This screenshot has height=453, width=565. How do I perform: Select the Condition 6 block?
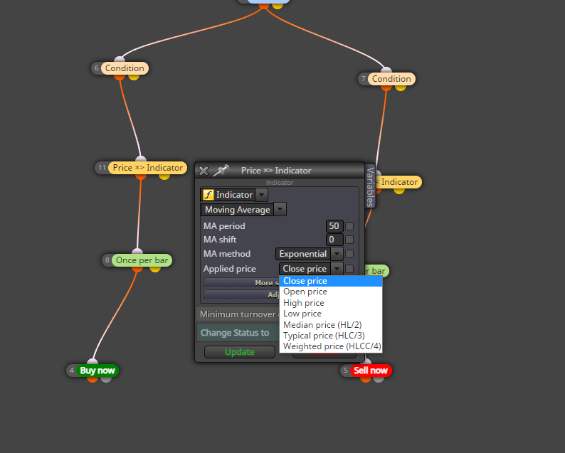[125, 68]
